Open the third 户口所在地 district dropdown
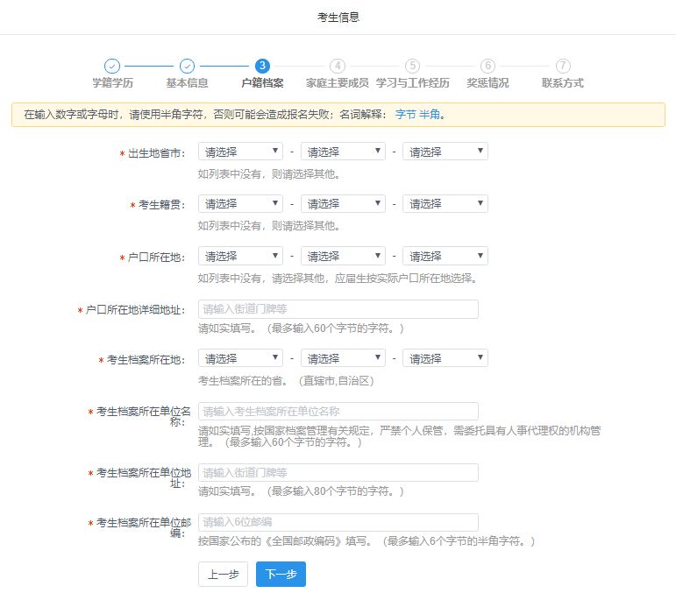Image resolution: width=676 pixels, height=593 pixels. (x=445, y=257)
